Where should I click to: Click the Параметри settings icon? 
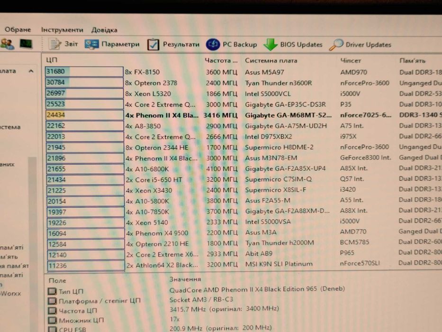point(91,44)
